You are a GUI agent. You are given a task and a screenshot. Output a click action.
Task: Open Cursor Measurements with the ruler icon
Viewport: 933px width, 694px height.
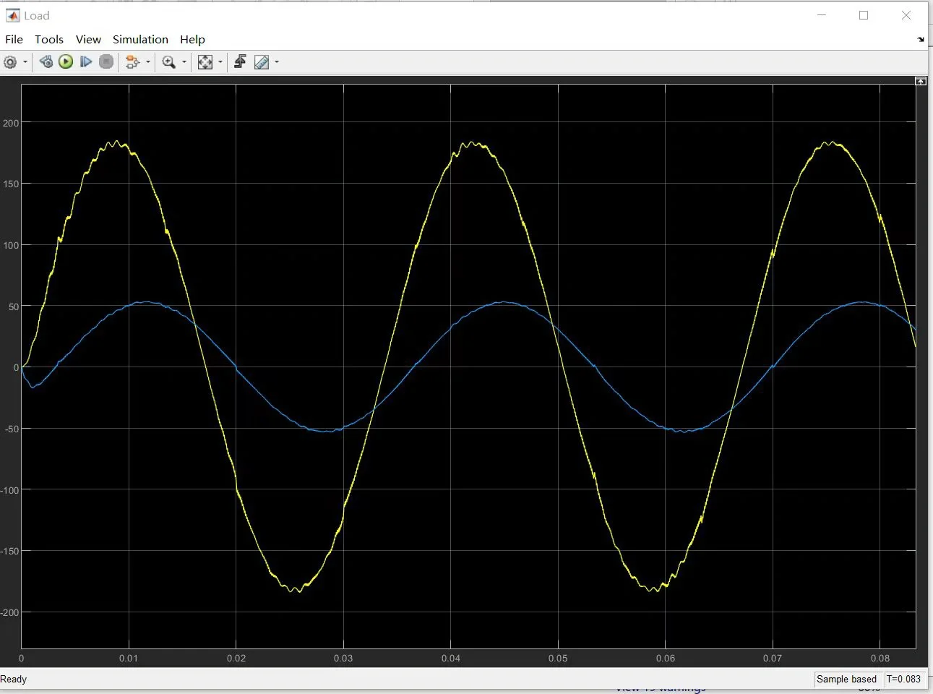click(x=261, y=62)
